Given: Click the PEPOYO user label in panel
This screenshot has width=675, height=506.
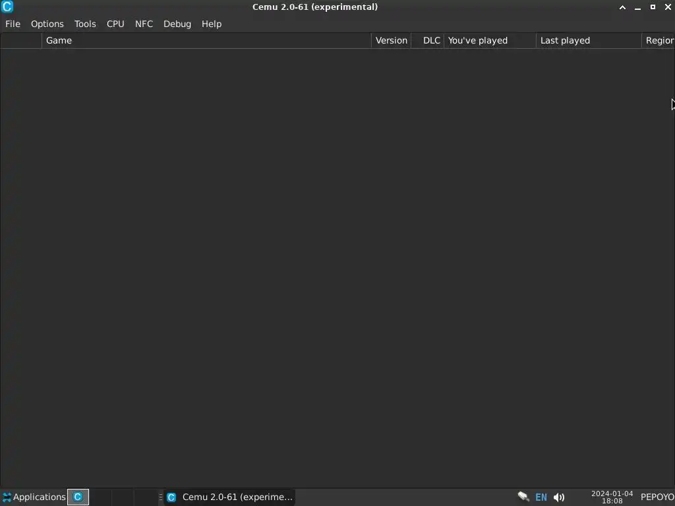Looking at the screenshot, I should click(657, 497).
